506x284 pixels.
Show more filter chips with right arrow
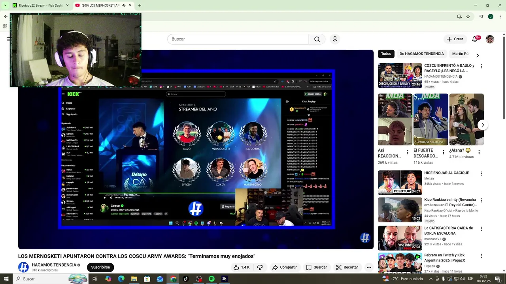478,55
